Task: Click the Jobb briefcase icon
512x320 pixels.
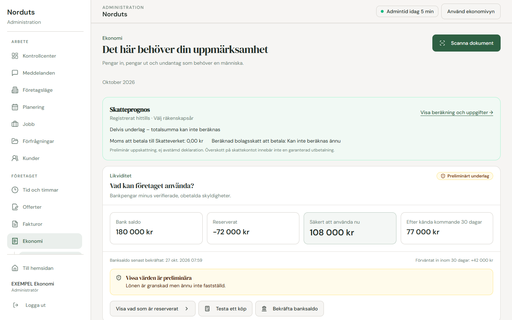Action: click(x=15, y=124)
